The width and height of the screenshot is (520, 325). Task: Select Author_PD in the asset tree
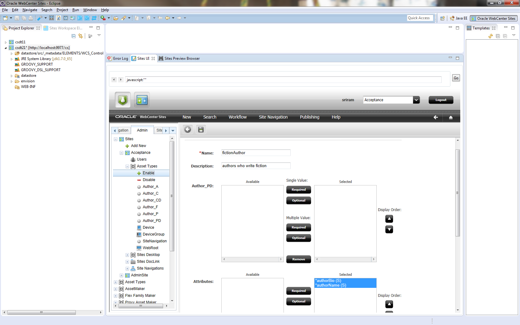(x=152, y=221)
